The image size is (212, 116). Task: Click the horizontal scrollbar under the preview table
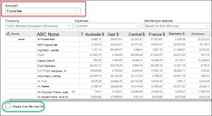coord(110,100)
